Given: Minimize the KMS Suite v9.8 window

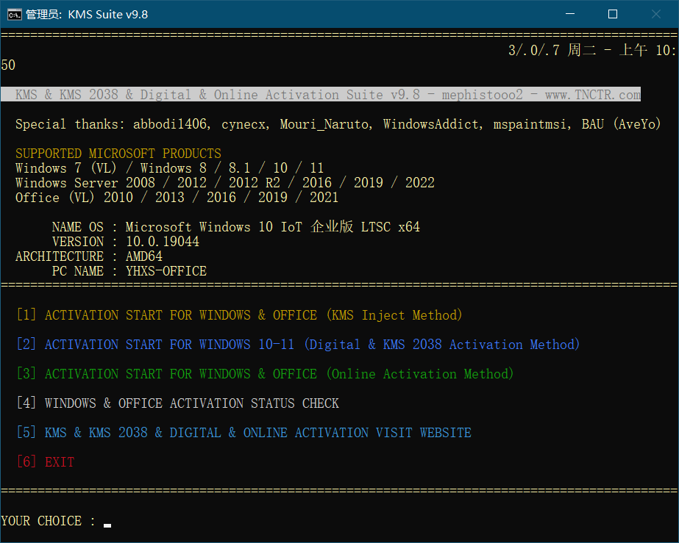Looking at the screenshot, I should click(570, 14).
